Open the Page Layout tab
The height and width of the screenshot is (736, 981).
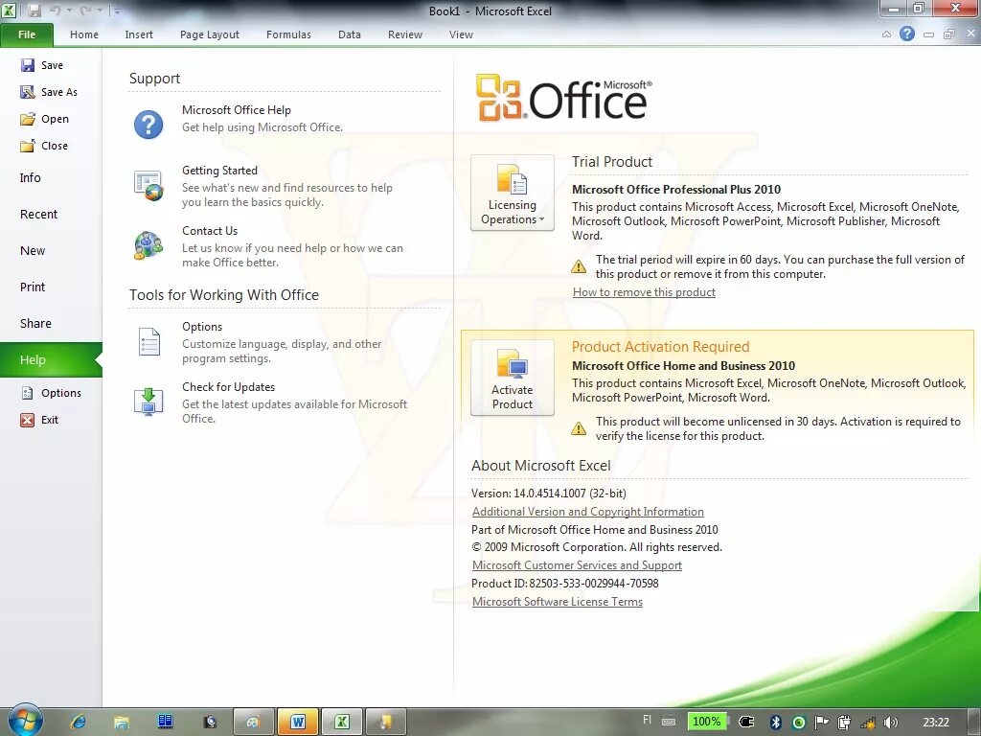point(210,34)
